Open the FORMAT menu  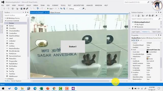pos(55,5)
